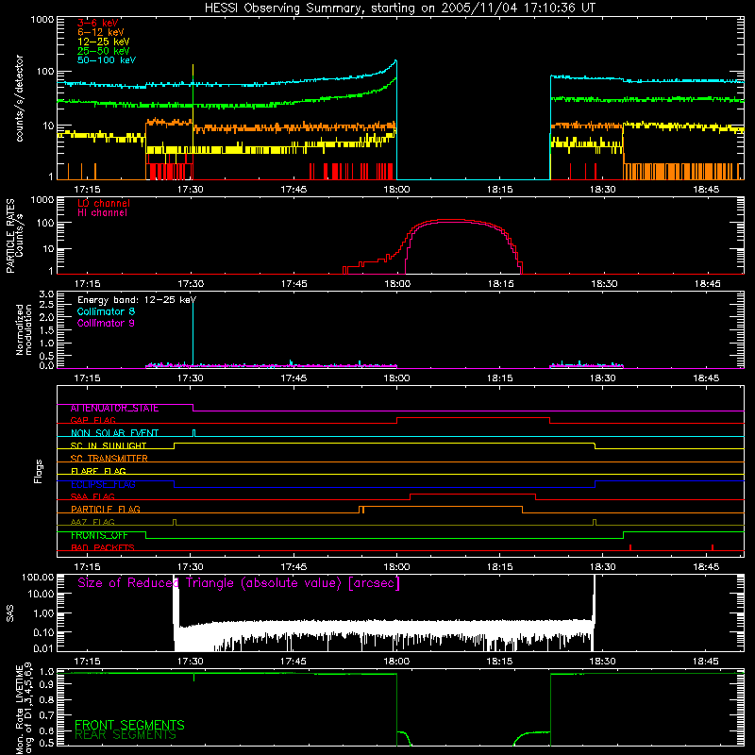Click the yellow 12-25 keV legend label
Image resolution: width=755 pixels, height=755 pixels.
(x=104, y=42)
